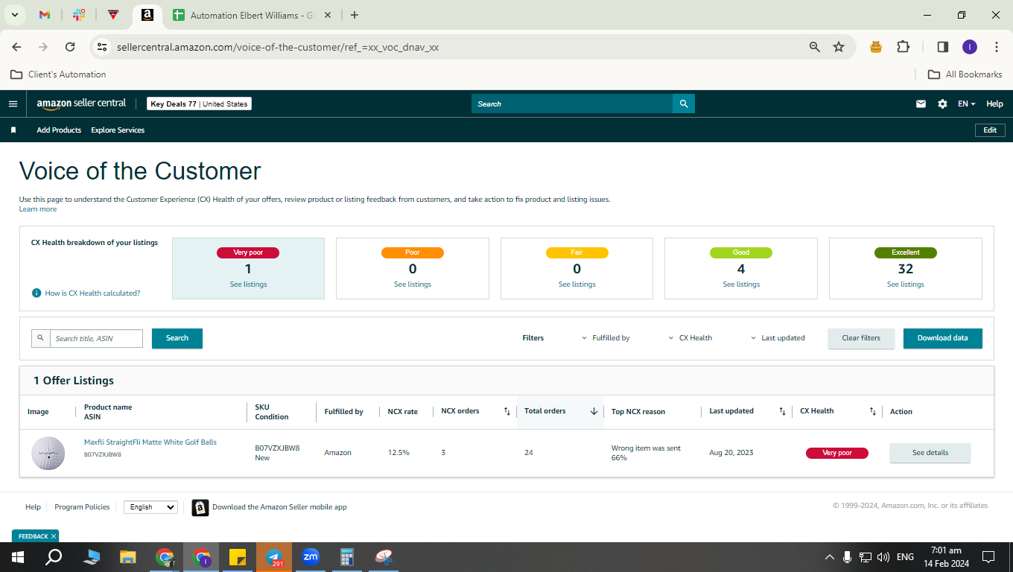1013x572 pixels.
Task: Sort the table by Last updated
Action: click(x=782, y=411)
